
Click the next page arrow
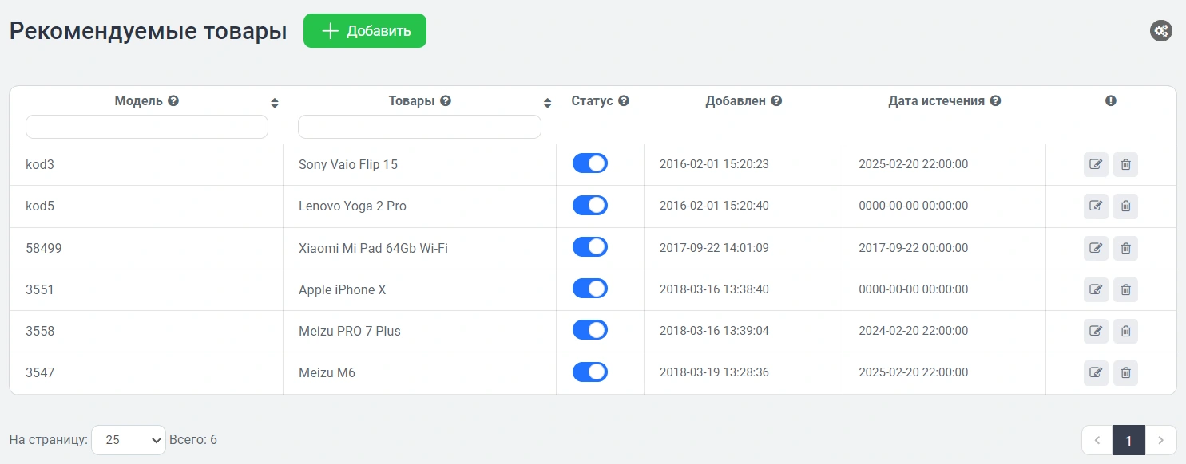coord(1160,440)
